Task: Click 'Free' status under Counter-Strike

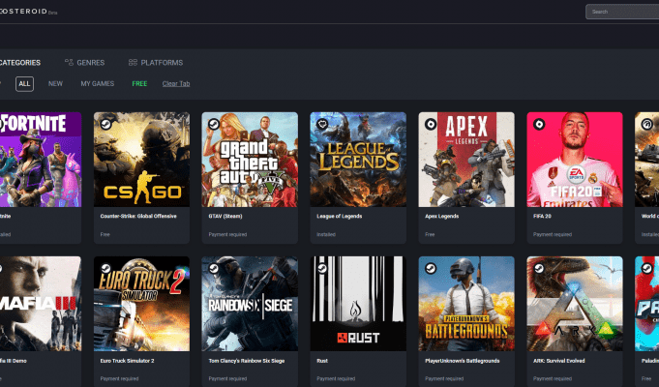Action: (x=105, y=234)
